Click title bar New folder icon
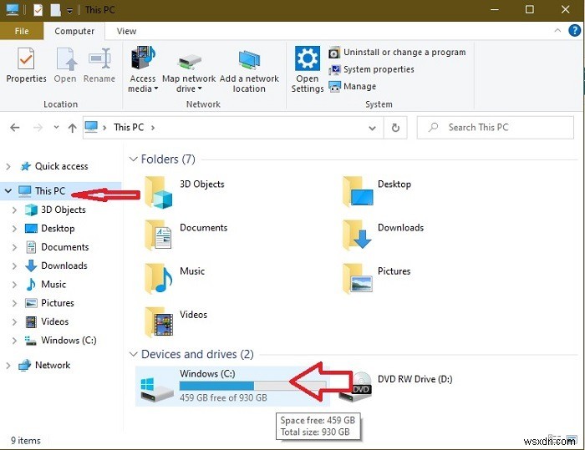 click(56, 10)
